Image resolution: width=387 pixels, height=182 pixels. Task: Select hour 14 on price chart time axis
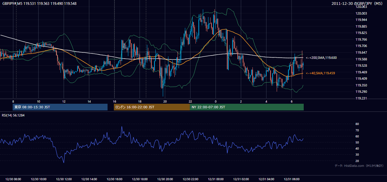(x=89, y=101)
